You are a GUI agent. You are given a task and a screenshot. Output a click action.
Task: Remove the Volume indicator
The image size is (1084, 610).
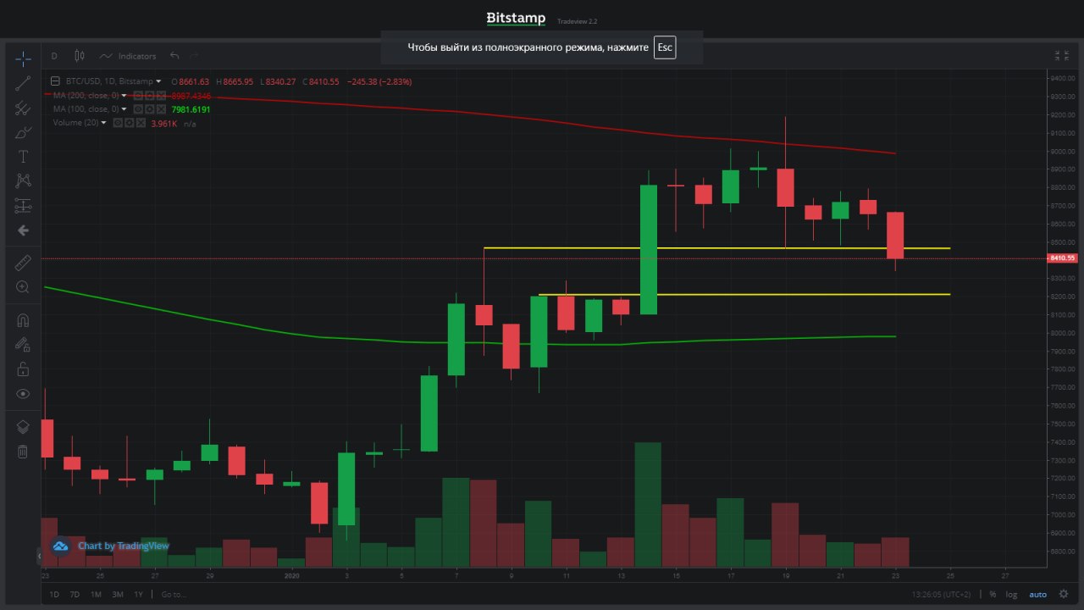click(141, 123)
